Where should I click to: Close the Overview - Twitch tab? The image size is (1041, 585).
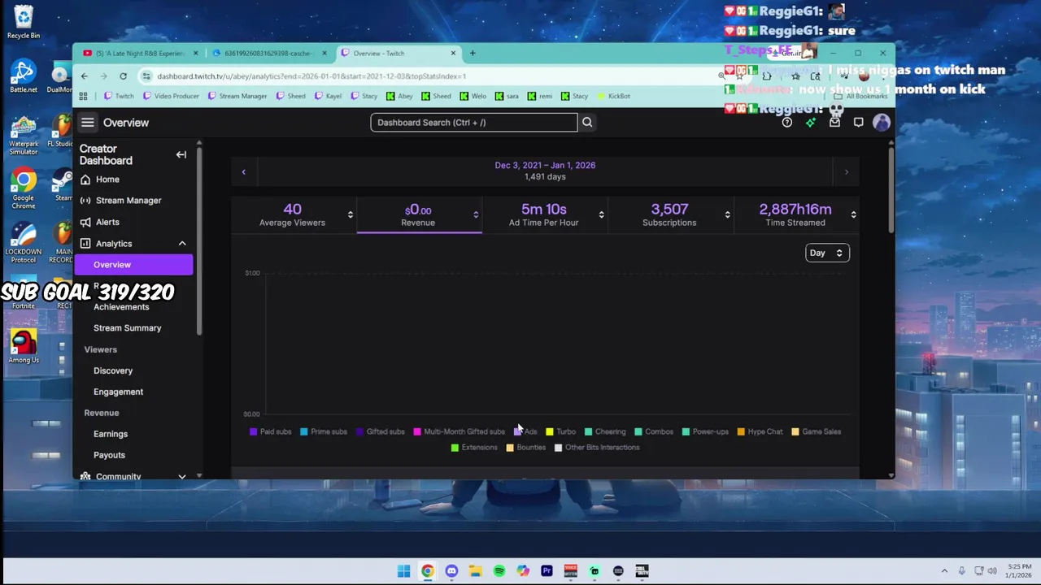click(453, 54)
